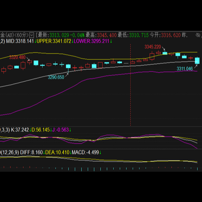Click the 3320.480 price label

[x=17, y=57]
